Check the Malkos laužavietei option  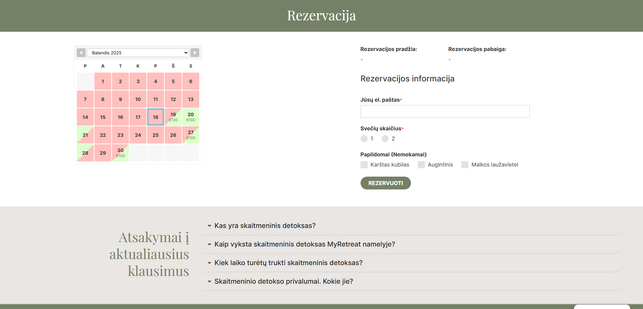[465, 164]
